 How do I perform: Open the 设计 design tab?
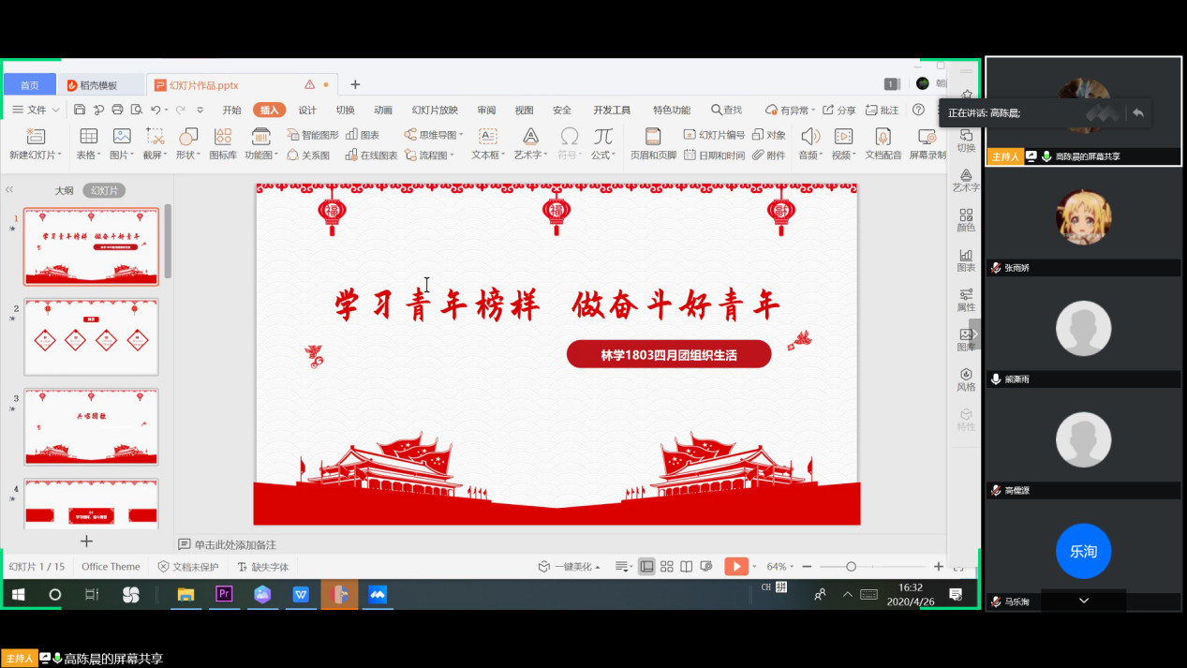(307, 110)
